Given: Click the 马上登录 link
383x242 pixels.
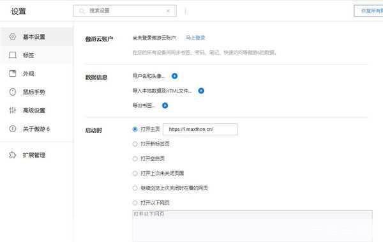Looking at the screenshot, I should [x=195, y=38].
